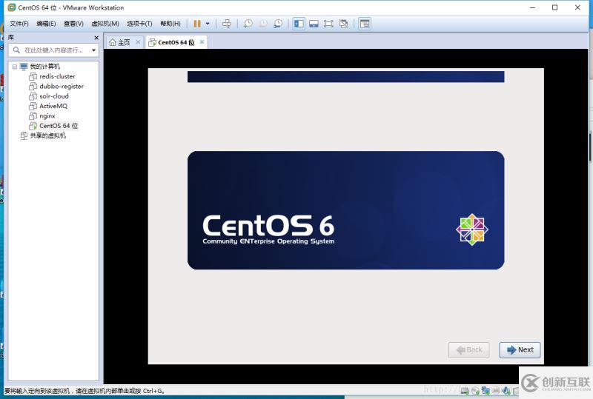Open the library search filter dropdown
The image size is (593, 399).
93,50
